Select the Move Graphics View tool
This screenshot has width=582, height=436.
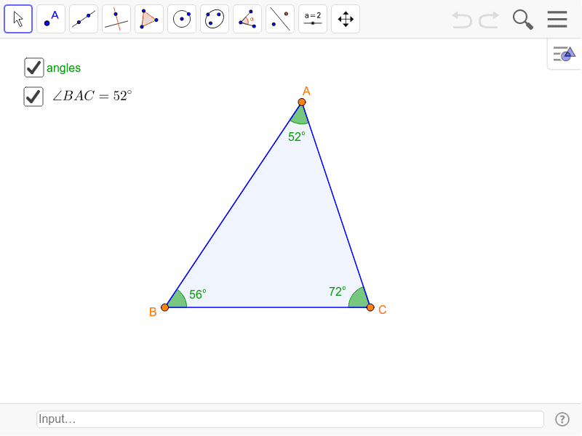(x=346, y=19)
